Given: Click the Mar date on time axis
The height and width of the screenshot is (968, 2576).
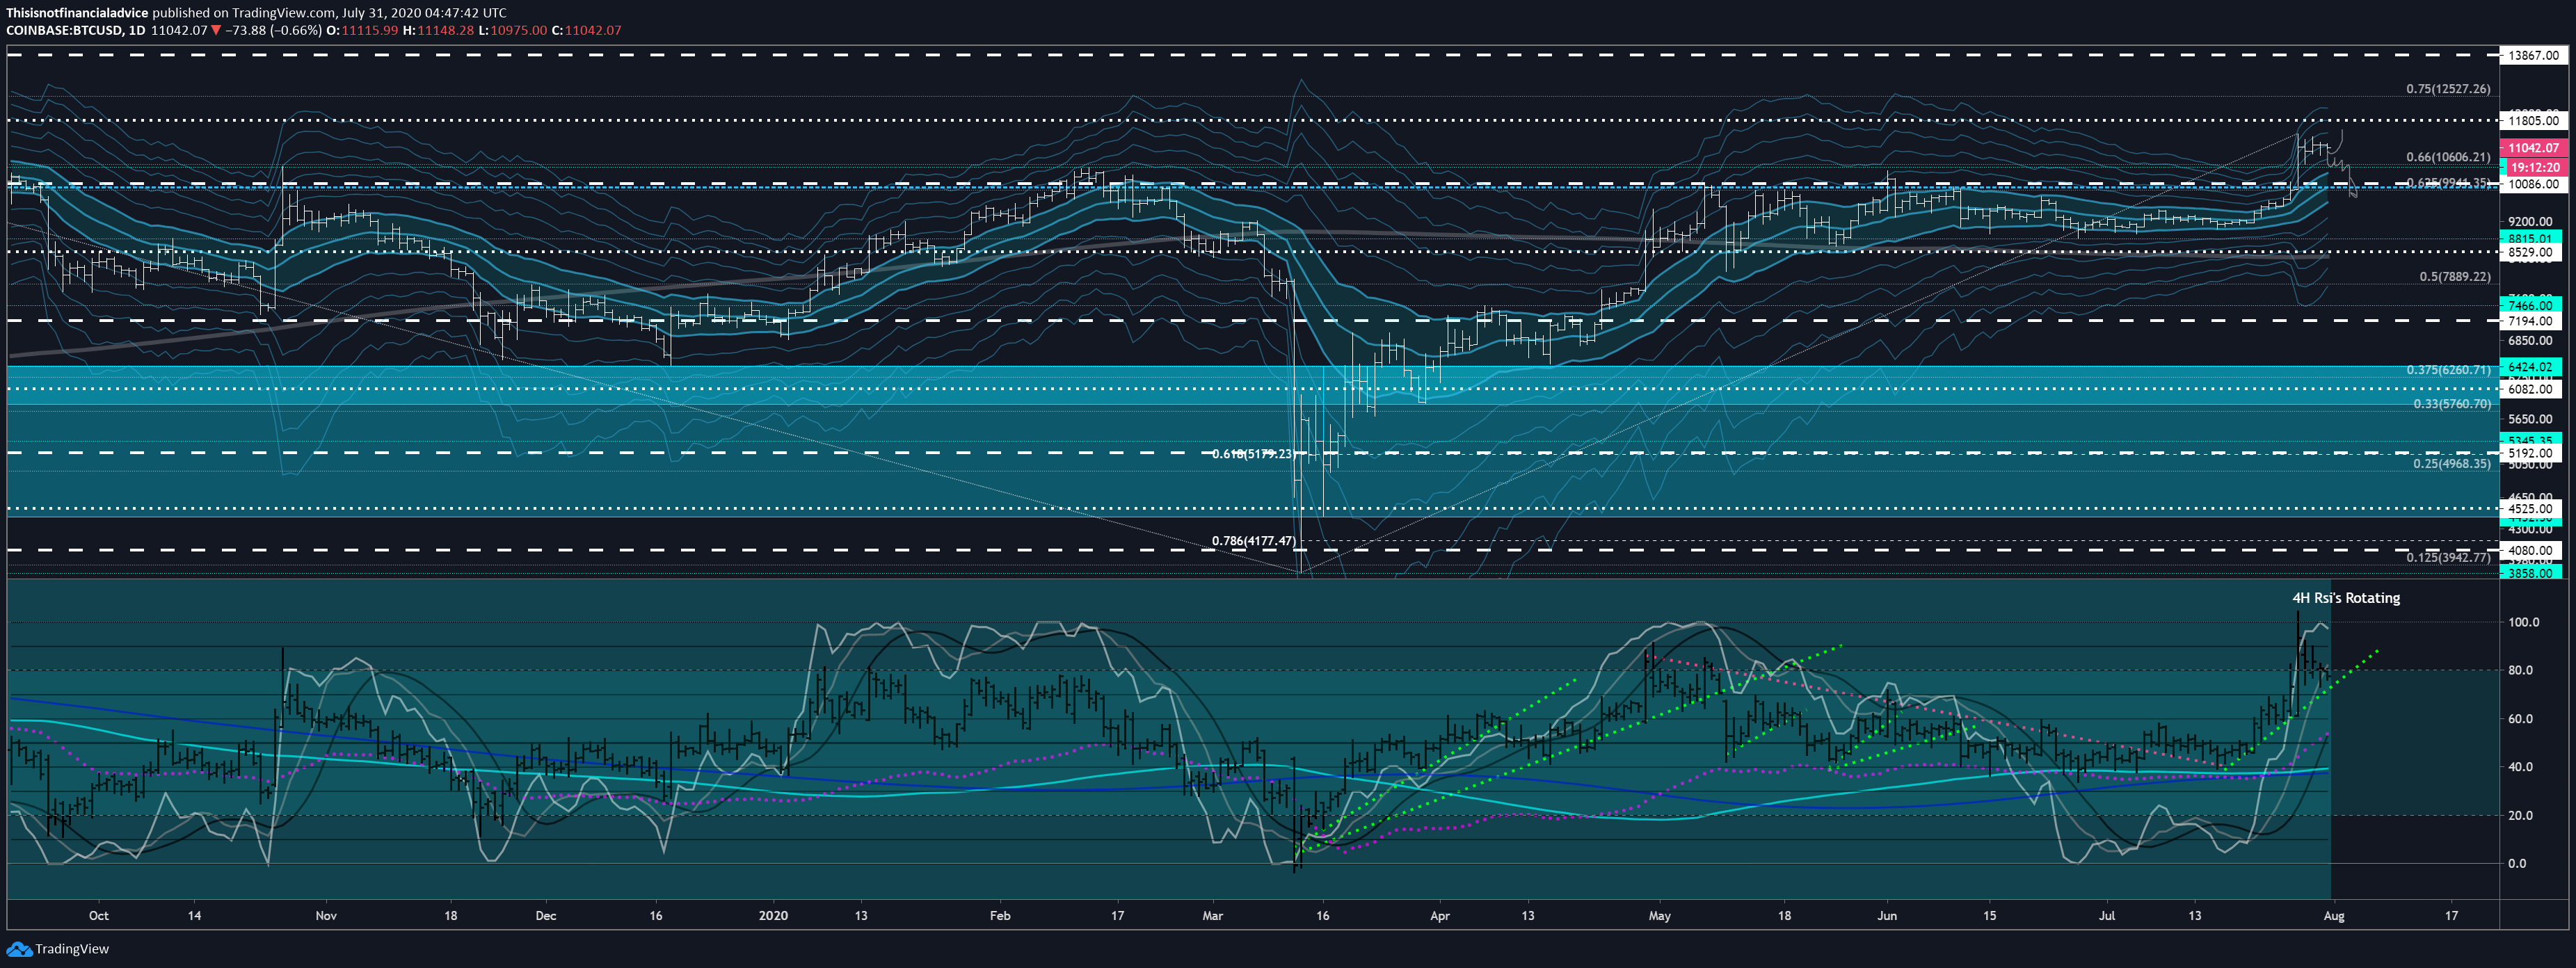Looking at the screenshot, I should tap(1212, 915).
